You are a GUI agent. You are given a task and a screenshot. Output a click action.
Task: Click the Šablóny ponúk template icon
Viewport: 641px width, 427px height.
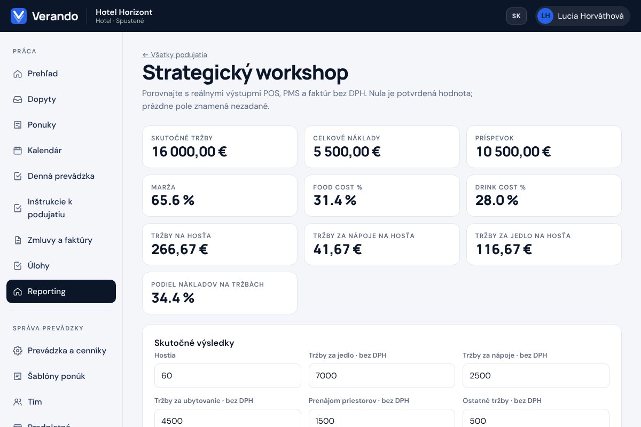(x=18, y=376)
